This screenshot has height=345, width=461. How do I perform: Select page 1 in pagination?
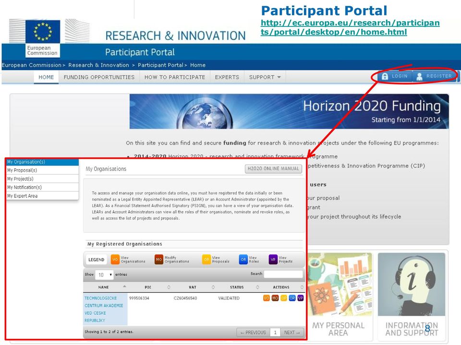tap(275, 333)
